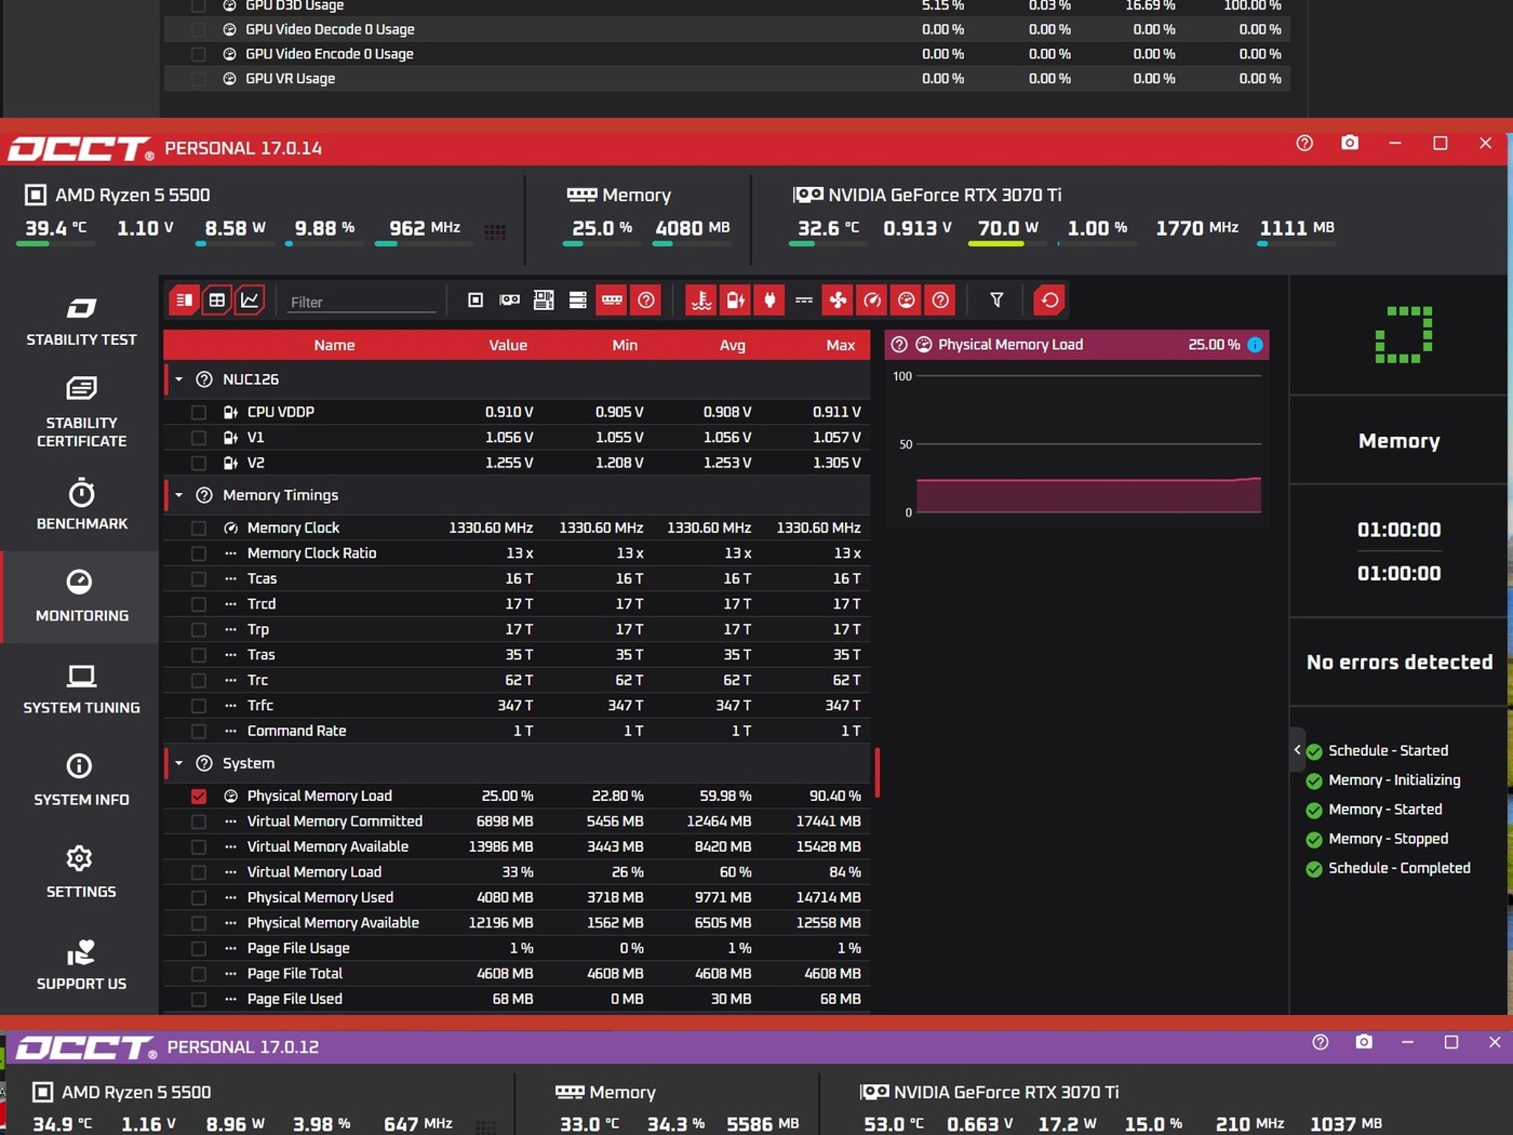Click the "No errors detected" status text
The image size is (1513, 1135).
tap(1399, 662)
